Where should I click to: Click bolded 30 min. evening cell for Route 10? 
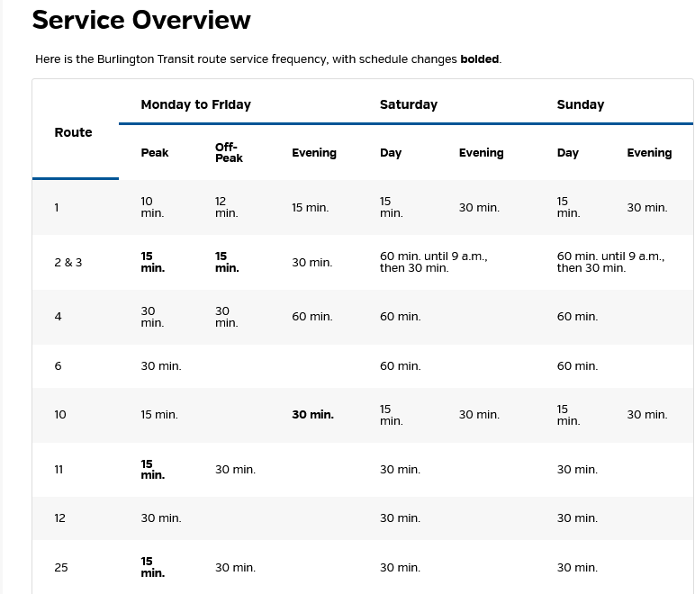312,415
